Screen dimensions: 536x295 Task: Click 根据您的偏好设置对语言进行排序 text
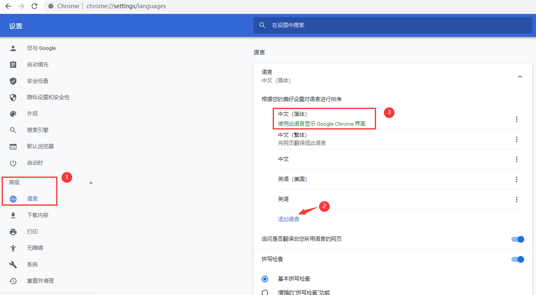(302, 100)
